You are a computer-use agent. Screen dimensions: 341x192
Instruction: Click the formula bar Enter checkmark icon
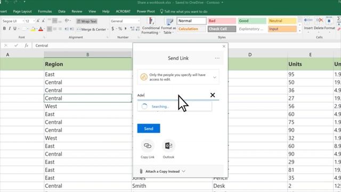coord(16,45)
